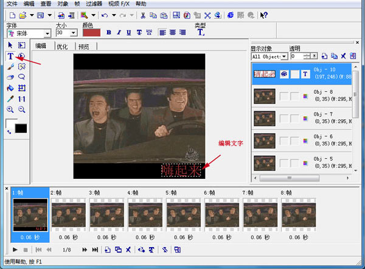Open the 编辑 menu
The image size is (365, 269).
[x=29, y=4]
